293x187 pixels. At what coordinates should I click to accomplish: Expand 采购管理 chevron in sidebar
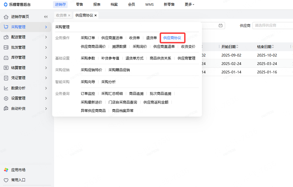(x=46, y=27)
